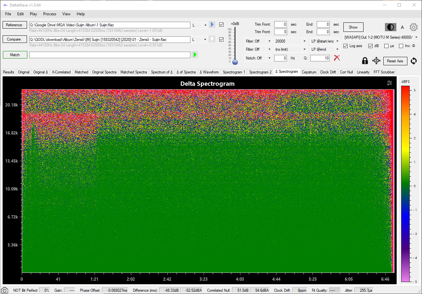Viewport: 422px width, 294px height.
Task: Click the Show button
Action: point(353,27)
